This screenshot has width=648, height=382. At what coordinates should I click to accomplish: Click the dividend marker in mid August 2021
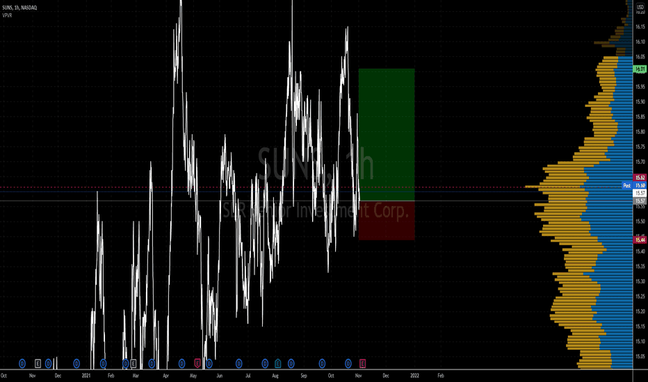pos(291,363)
